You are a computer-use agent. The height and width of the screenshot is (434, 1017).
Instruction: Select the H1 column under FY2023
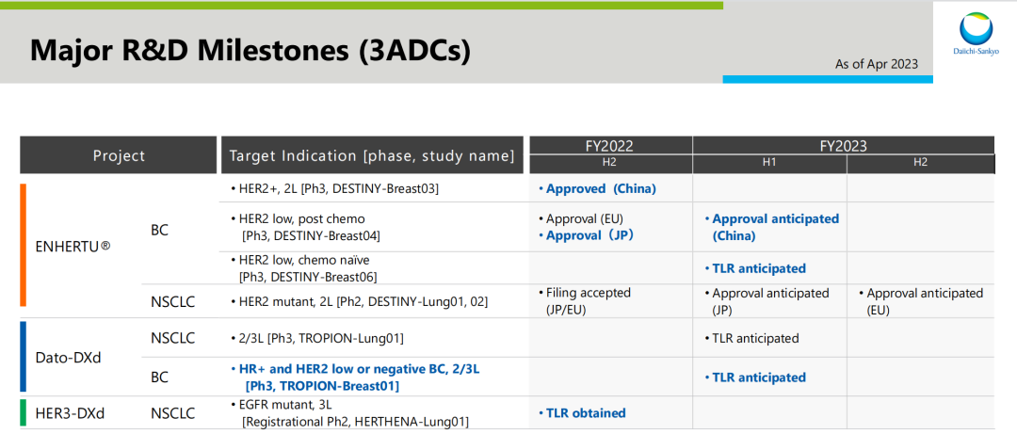coord(769,163)
